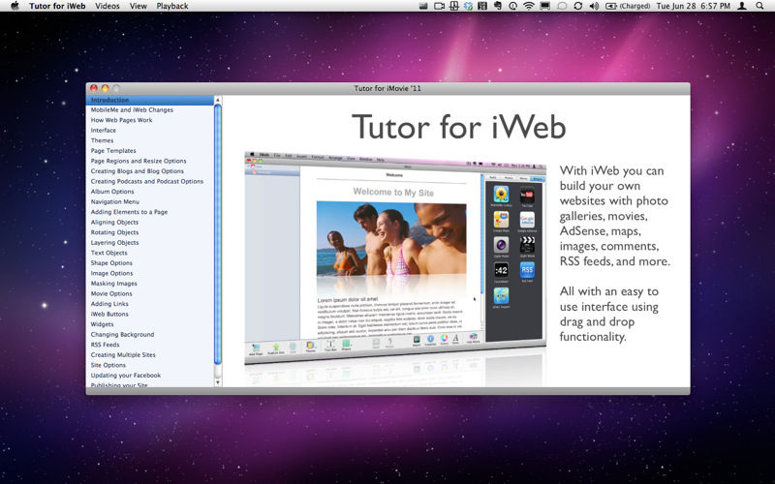Choose the Movie Options lesson

(111, 294)
